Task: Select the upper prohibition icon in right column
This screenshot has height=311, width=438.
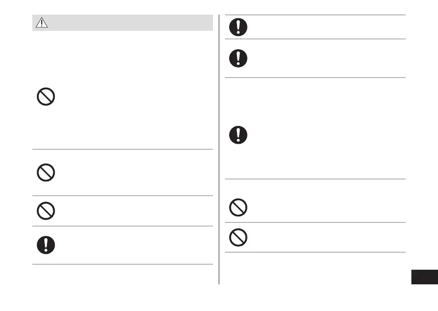Action: coord(239,208)
